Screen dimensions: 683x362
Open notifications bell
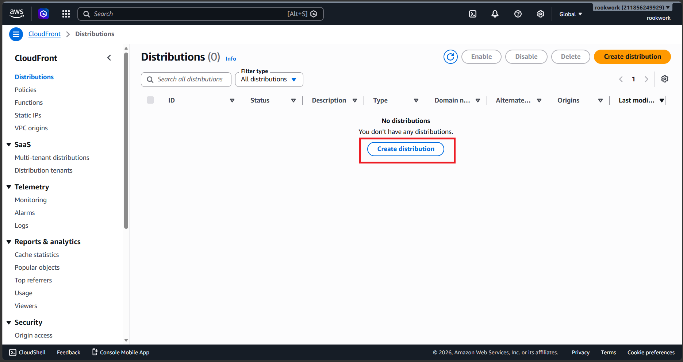(495, 14)
